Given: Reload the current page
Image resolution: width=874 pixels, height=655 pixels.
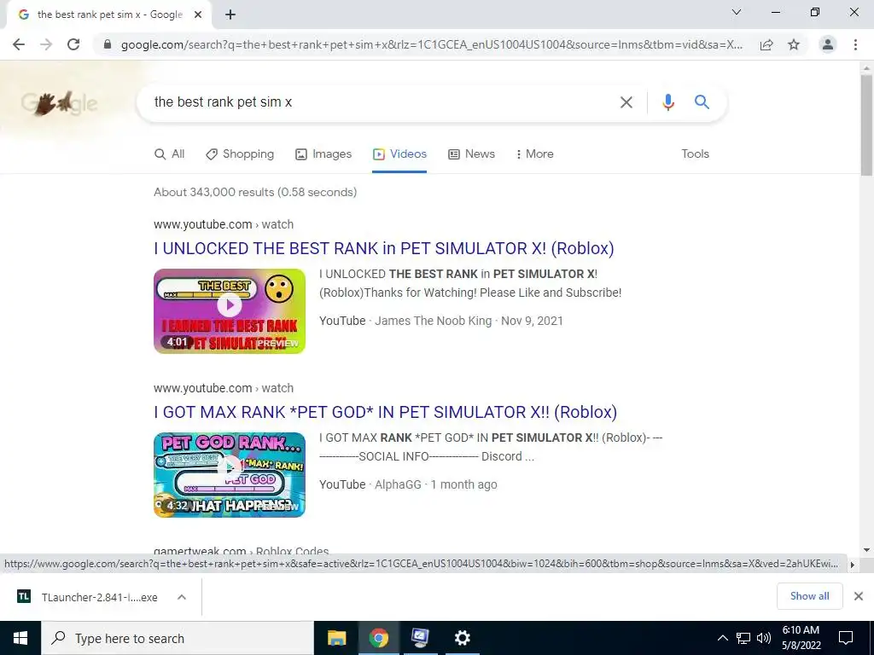Looking at the screenshot, I should (x=73, y=44).
